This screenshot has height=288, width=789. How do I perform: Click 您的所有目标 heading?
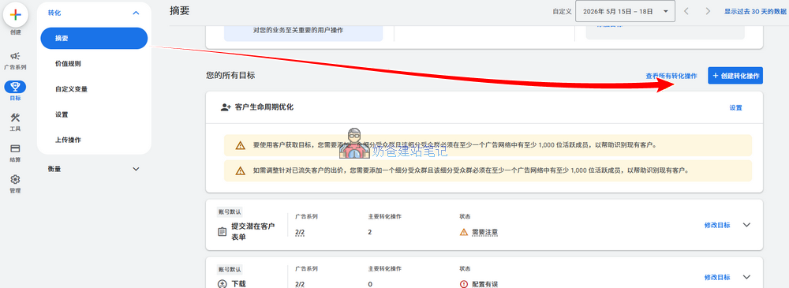click(x=230, y=76)
